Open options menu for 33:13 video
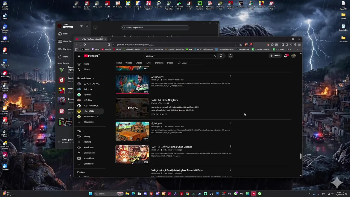This screenshot has width=350, height=197. click(231, 76)
